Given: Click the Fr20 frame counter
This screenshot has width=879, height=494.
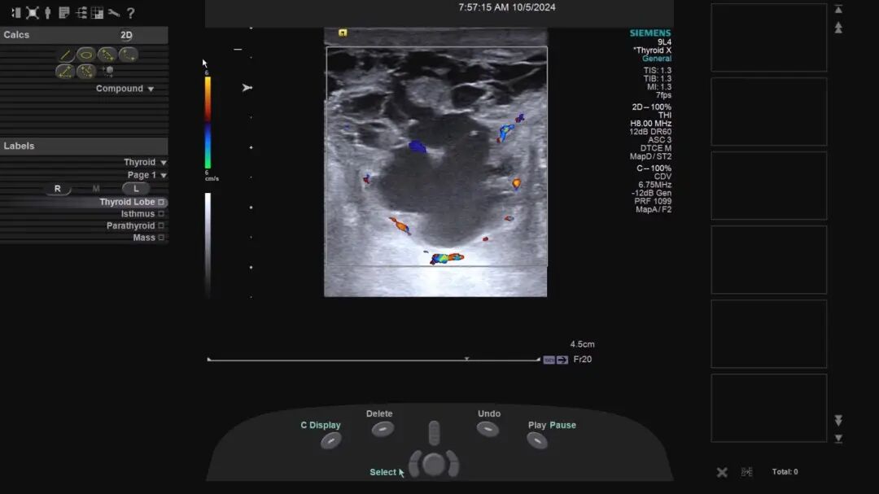Looking at the screenshot, I should point(583,360).
